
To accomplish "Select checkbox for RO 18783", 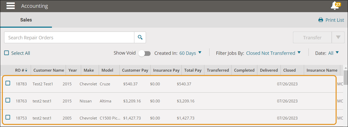I will (x=8, y=83).
